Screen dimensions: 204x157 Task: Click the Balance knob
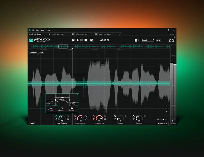point(120,117)
